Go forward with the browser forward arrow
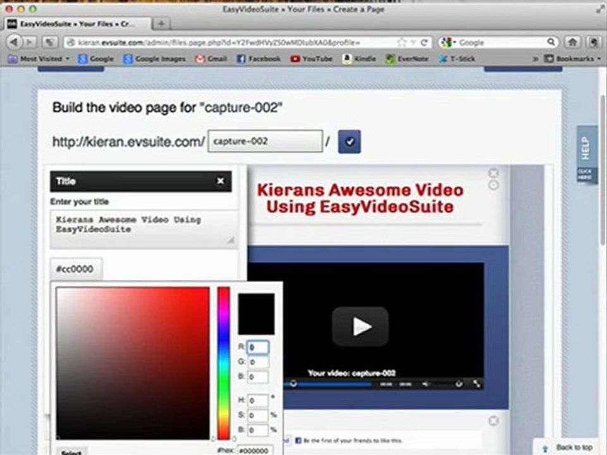Image resolution: width=607 pixels, height=455 pixels. coord(30,42)
